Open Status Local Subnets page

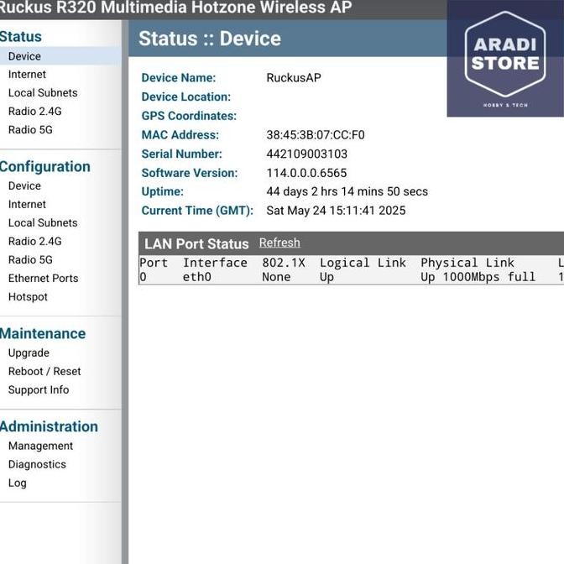coord(43,93)
